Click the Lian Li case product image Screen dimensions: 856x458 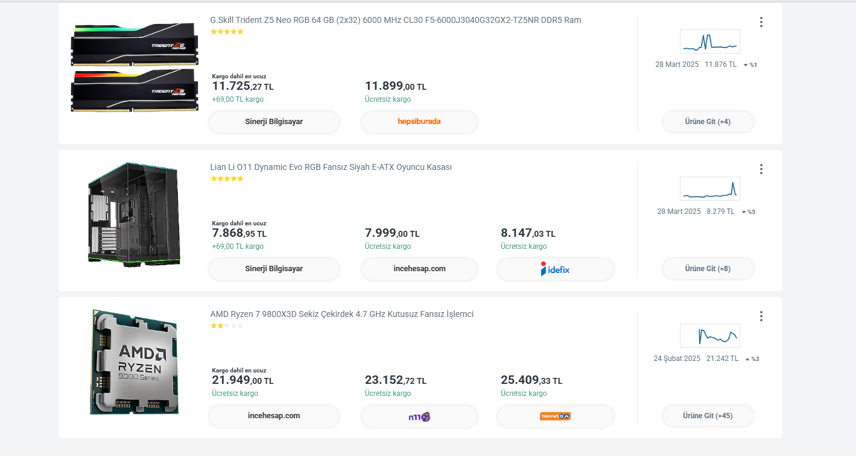tap(134, 215)
